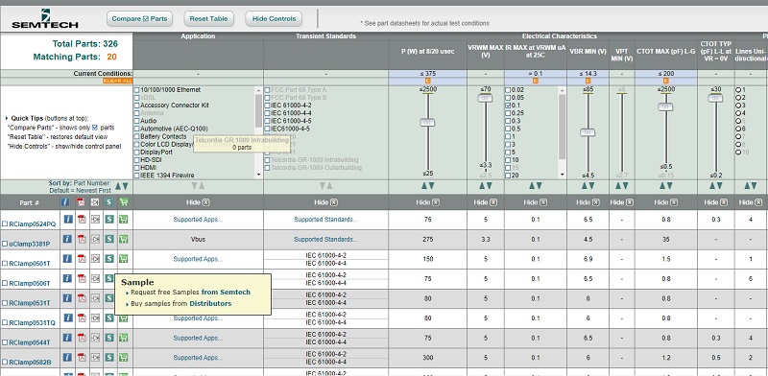Click the CTOT MAX slider handle

665,106
